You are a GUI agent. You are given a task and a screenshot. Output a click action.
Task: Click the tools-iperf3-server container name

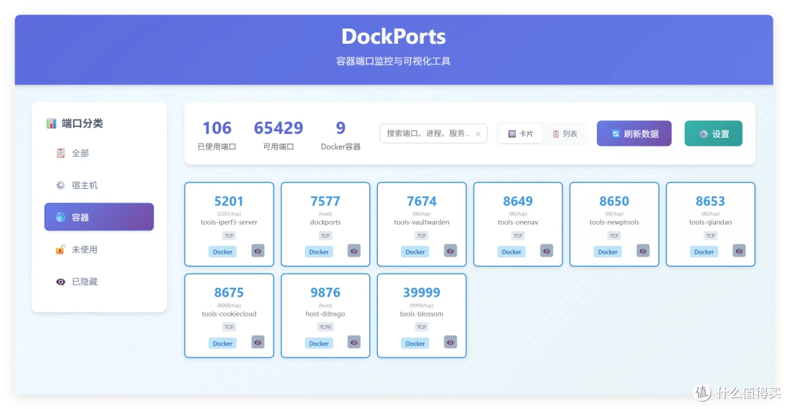[x=228, y=222]
